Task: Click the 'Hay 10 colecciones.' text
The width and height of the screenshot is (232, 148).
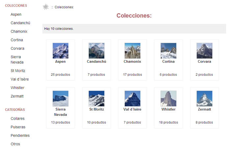Action: tap(59, 29)
